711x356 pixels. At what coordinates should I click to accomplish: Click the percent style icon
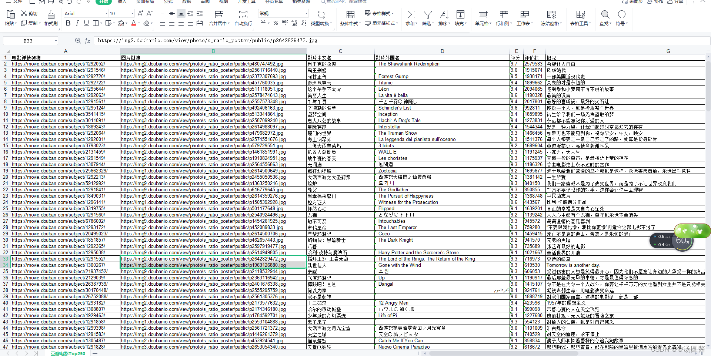click(x=276, y=23)
